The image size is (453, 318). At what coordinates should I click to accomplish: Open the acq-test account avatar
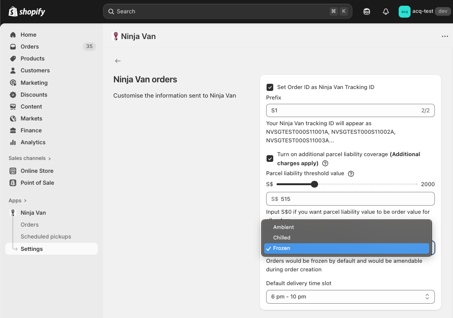[x=404, y=11]
